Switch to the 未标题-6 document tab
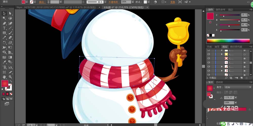253x126 pixels. tap(123, 7)
